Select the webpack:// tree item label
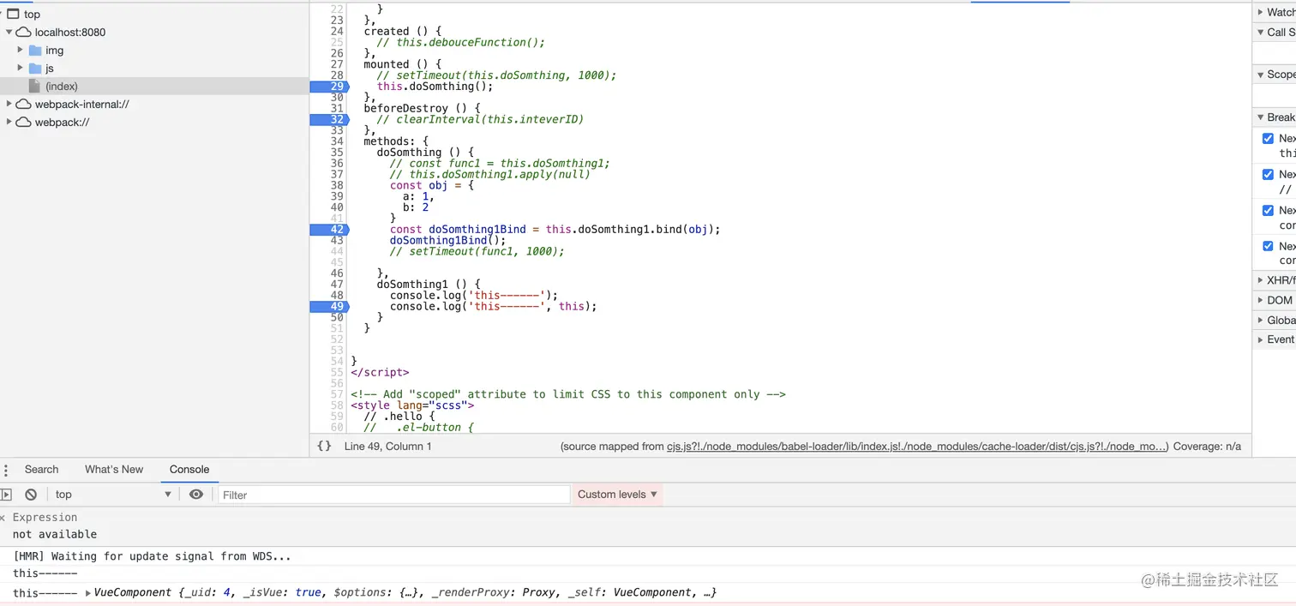The height and width of the screenshot is (606, 1296). tap(62, 123)
